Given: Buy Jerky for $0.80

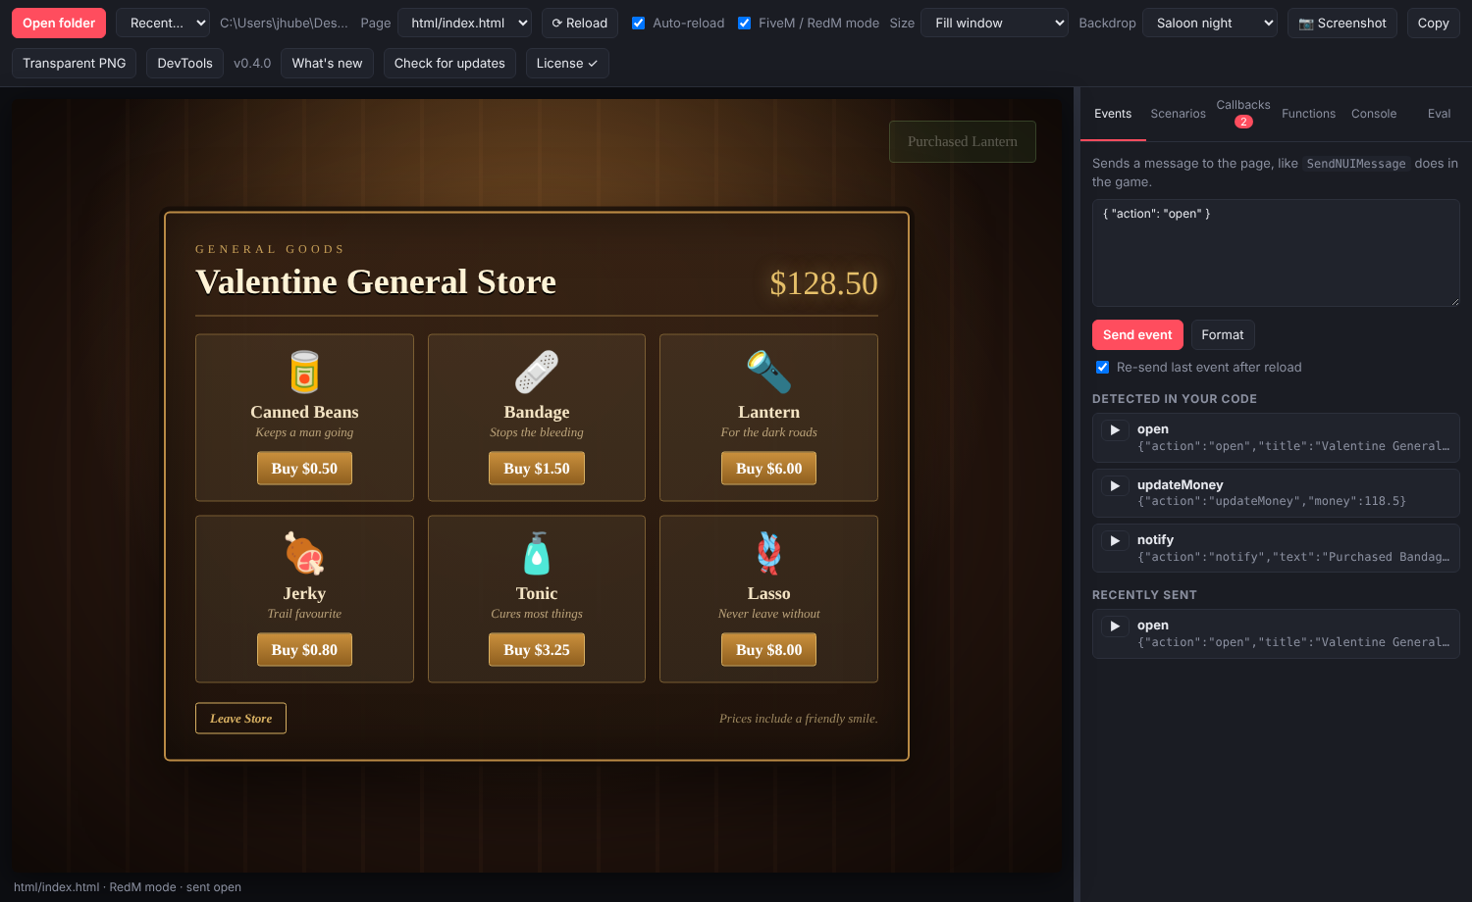Looking at the screenshot, I should (x=304, y=650).
